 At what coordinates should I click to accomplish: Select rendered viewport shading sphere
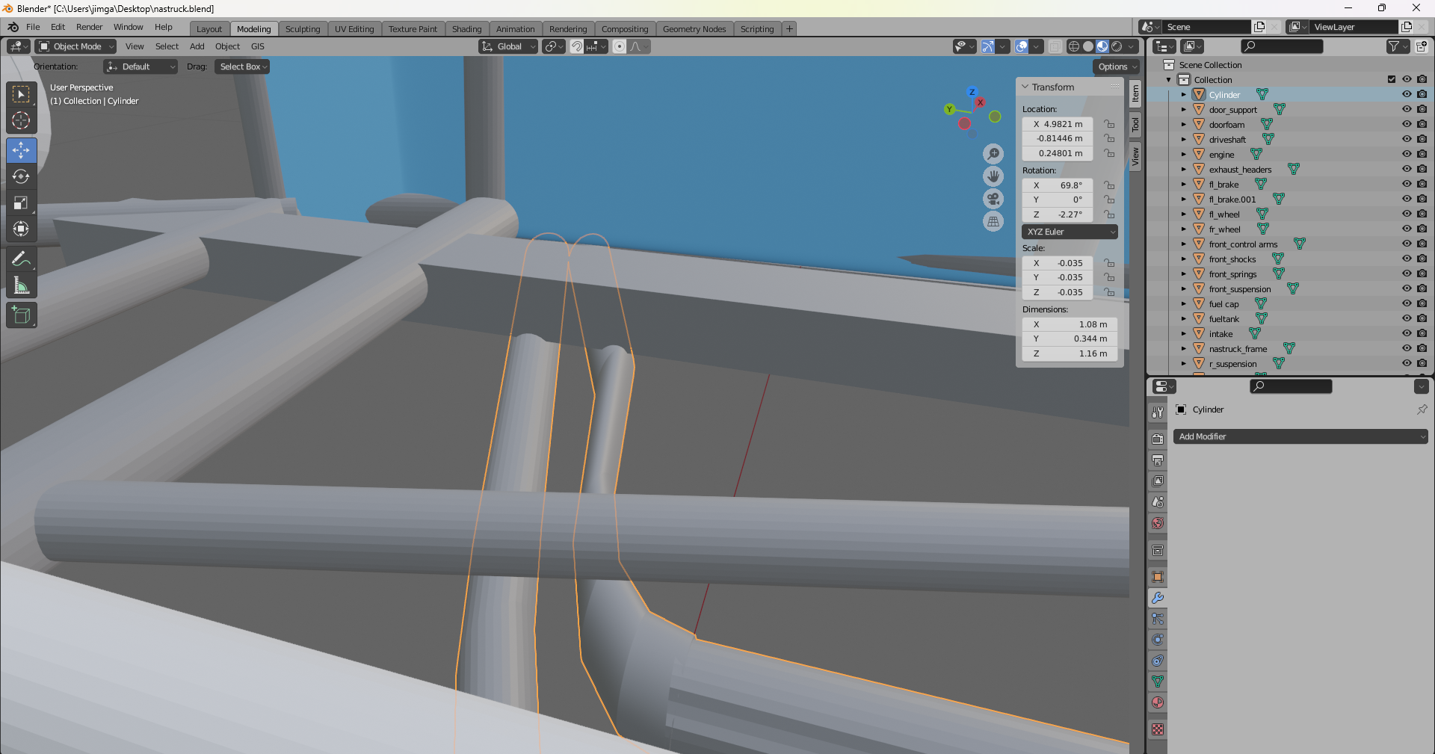click(1117, 46)
